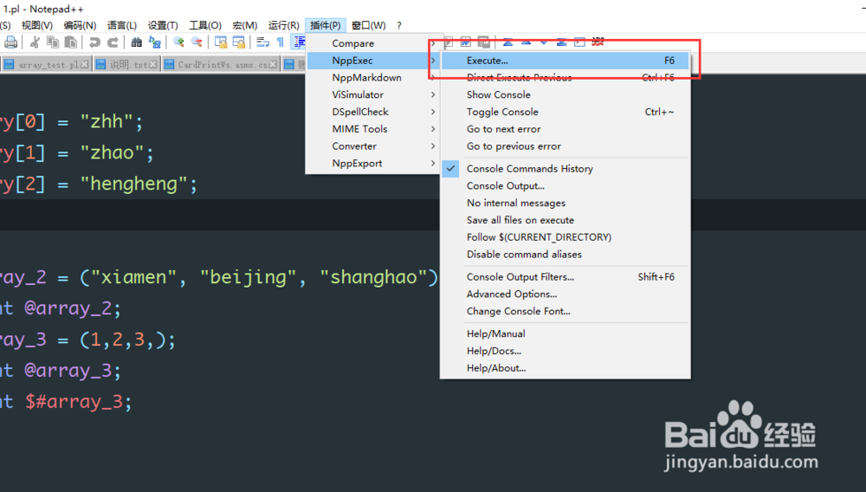Click the Redo arrow icon
This screenshot has width=866, height=492.
[113, 42]
